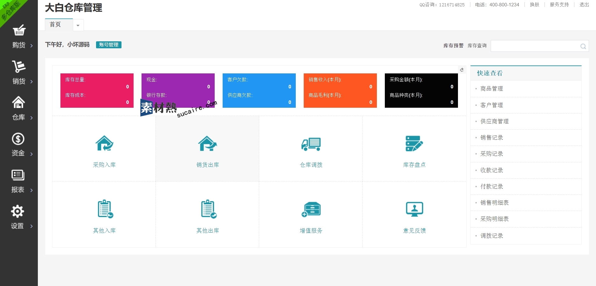The image size is (596, 286).
Task: Expand the 报表 menu chevron
Action: (31, 190)
